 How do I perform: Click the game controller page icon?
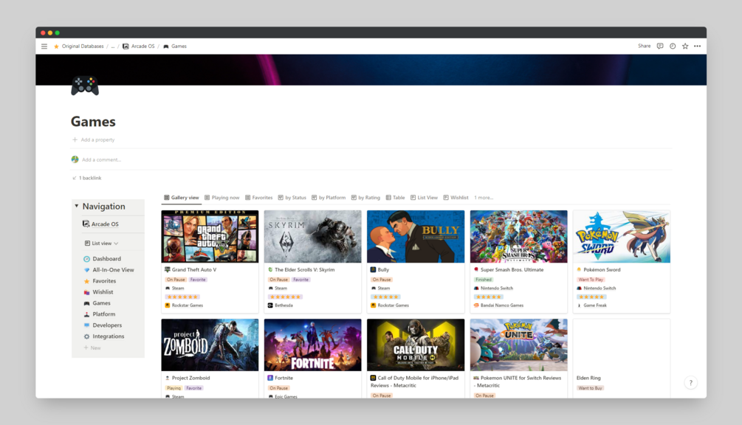coord(85,86)
